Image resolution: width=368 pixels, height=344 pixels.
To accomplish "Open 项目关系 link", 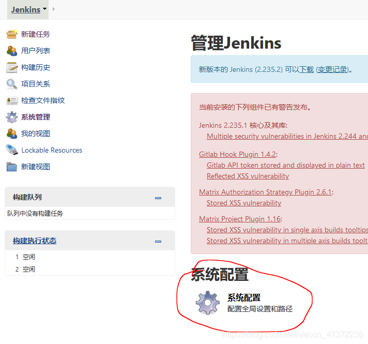I will click(x=36, y=84).
